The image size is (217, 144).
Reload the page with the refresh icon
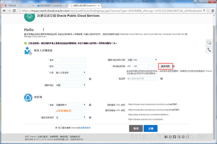[x=14, y=11]
